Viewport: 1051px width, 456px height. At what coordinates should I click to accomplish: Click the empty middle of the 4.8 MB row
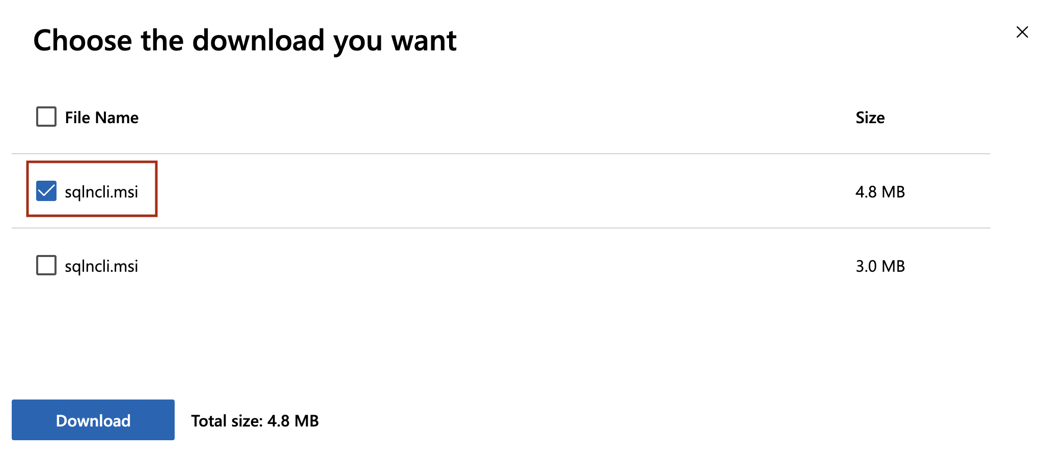pyautogui.click(x=484, y=192)
